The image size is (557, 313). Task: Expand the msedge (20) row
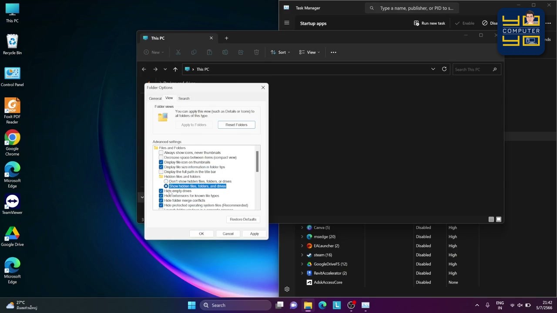tap(302, 236)
